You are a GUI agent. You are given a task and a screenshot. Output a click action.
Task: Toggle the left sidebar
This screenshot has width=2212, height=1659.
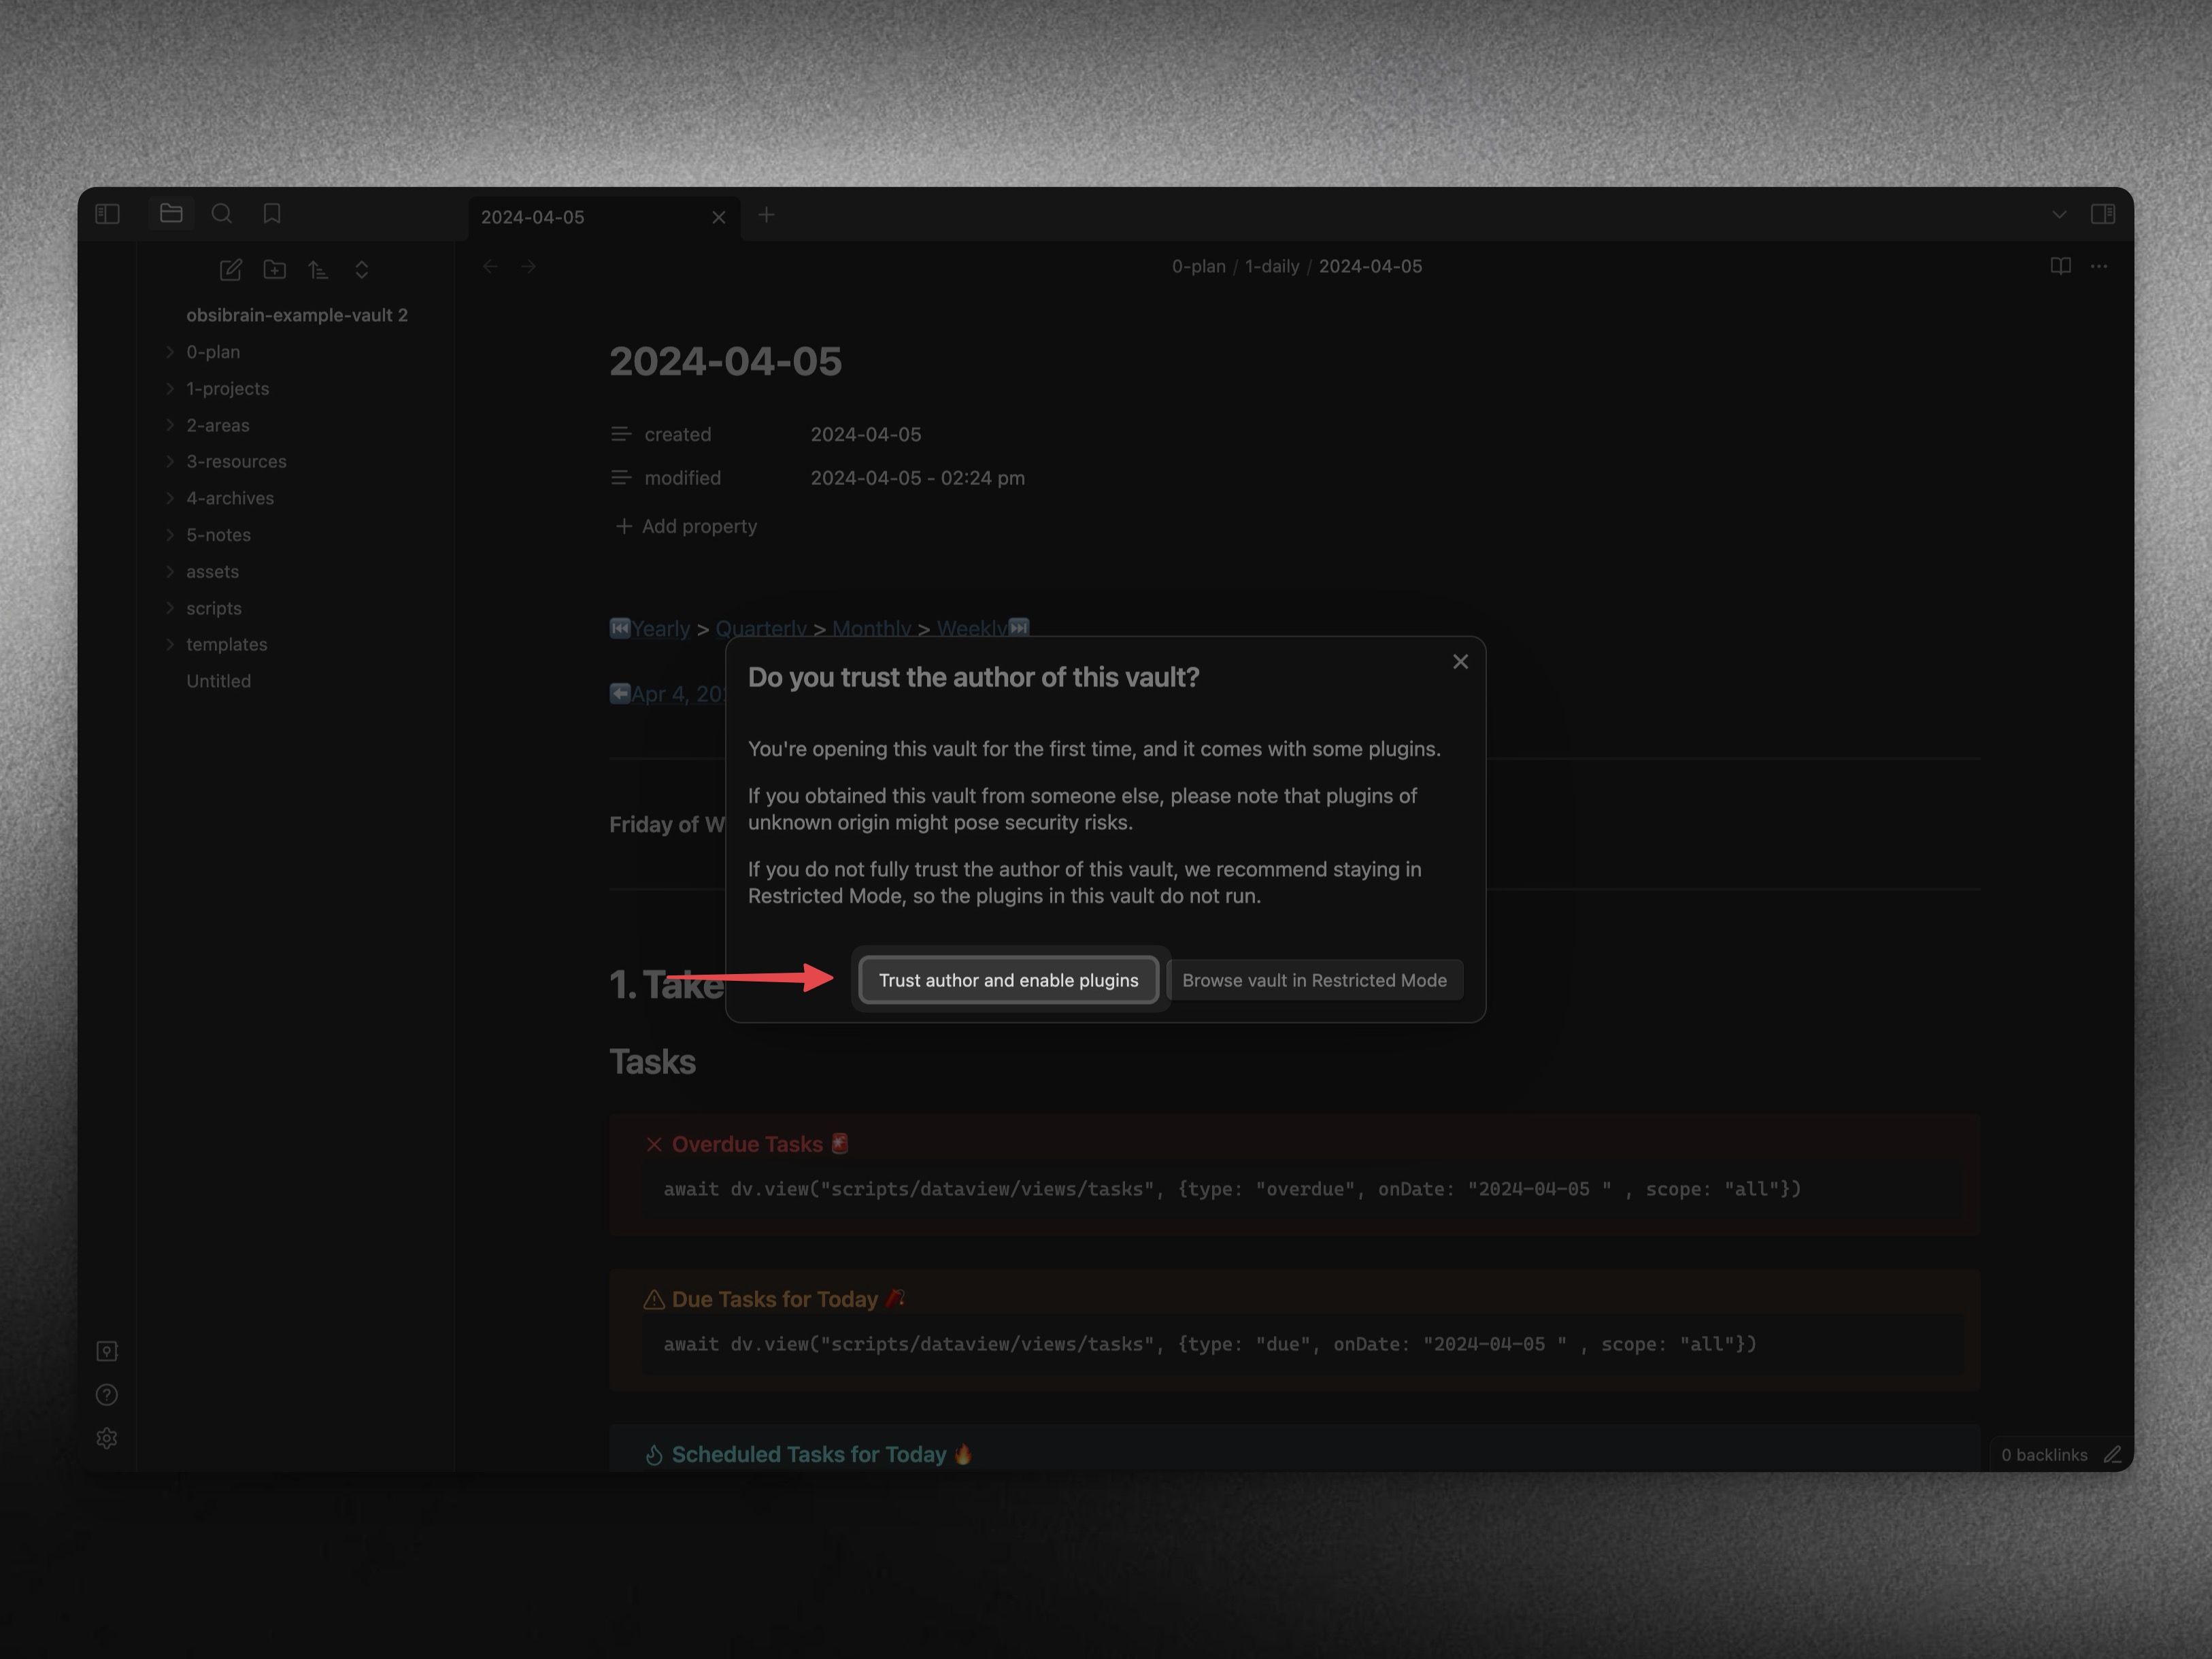(107, 213)
